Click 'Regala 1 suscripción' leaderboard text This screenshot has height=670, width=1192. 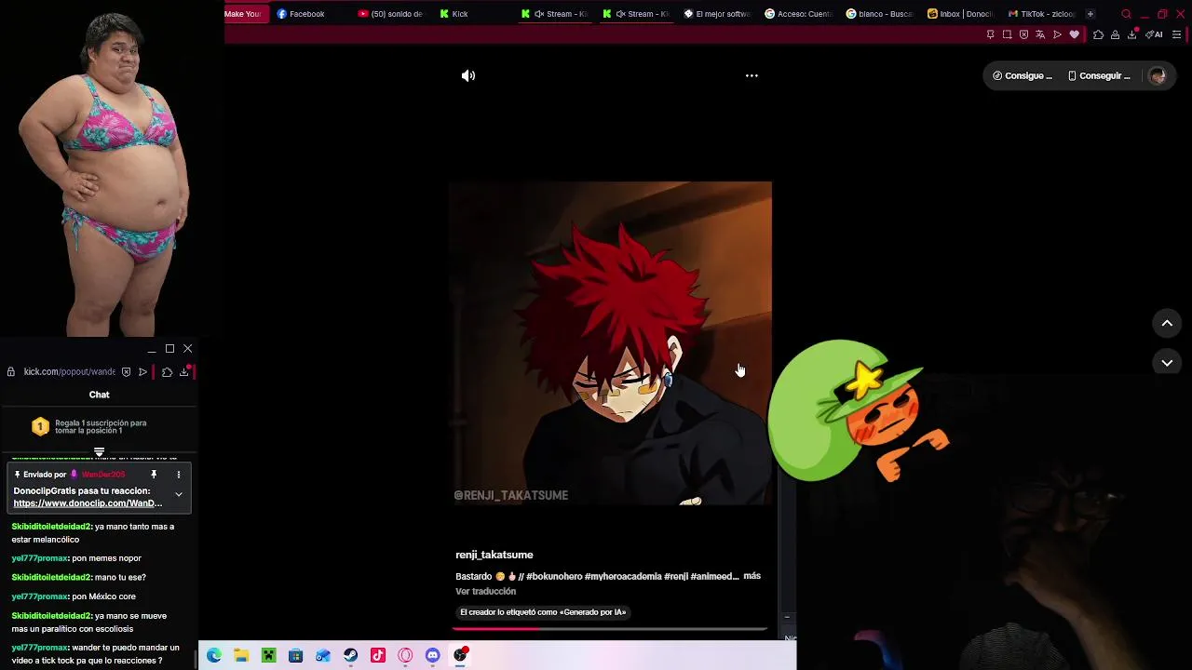pos(101,426)
